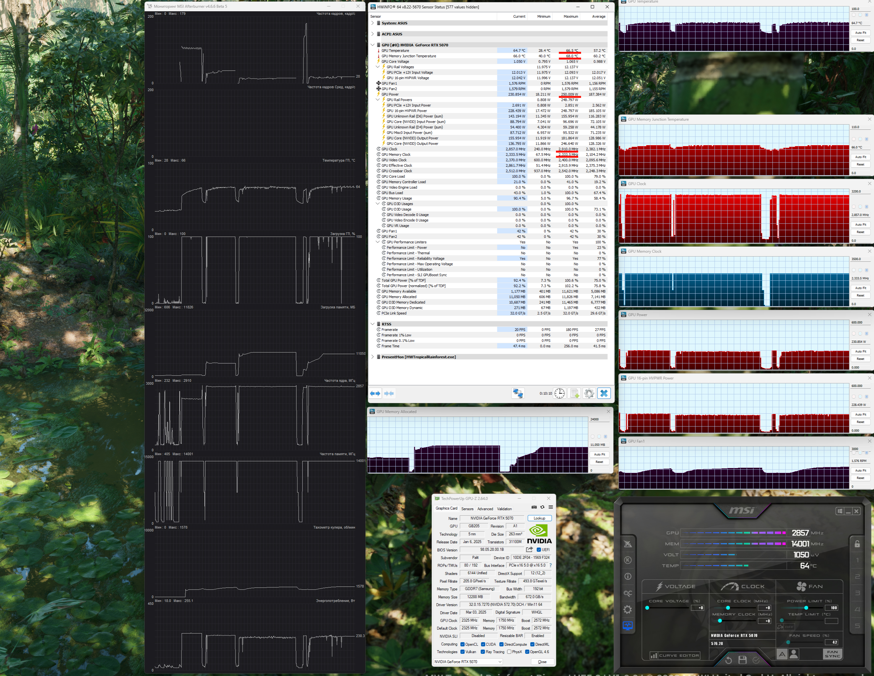Viewport: 874px width, 676px height.
Task: Open HWiNFO sensor settings gear icon
Action: point(589,393)
